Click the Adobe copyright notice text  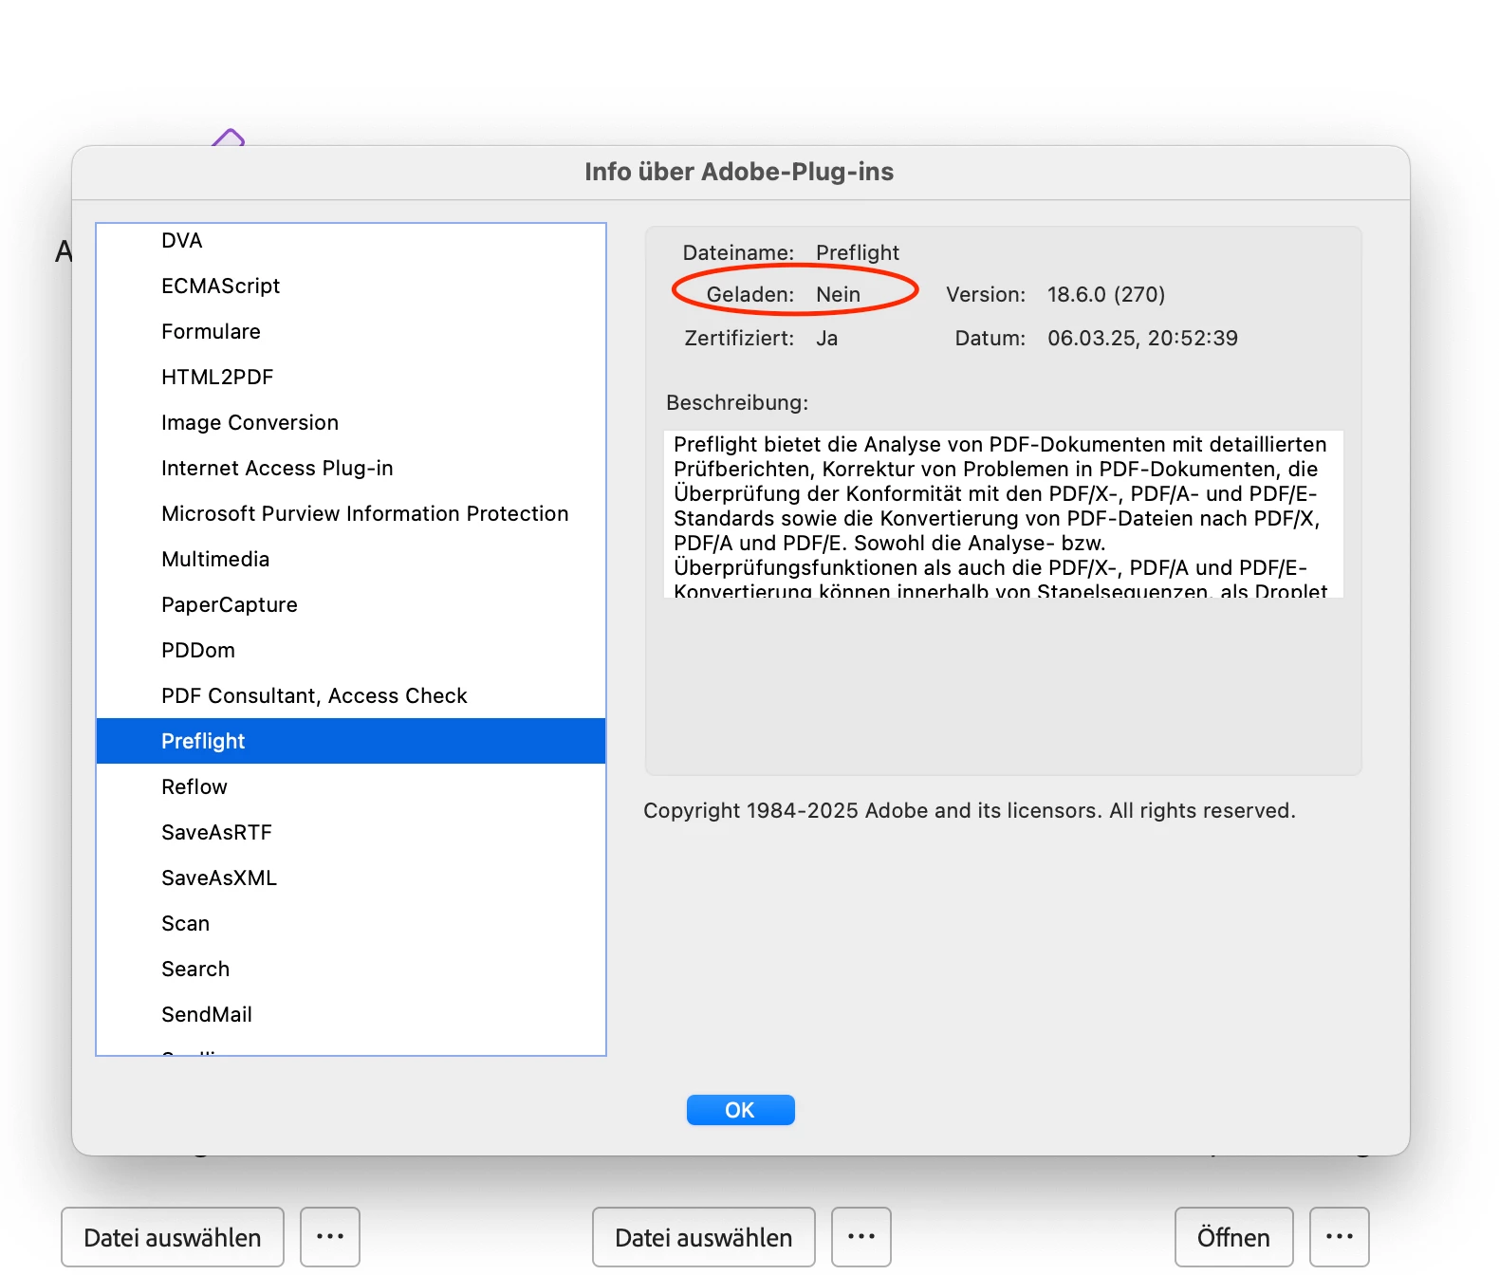click(x=970, y=810)
